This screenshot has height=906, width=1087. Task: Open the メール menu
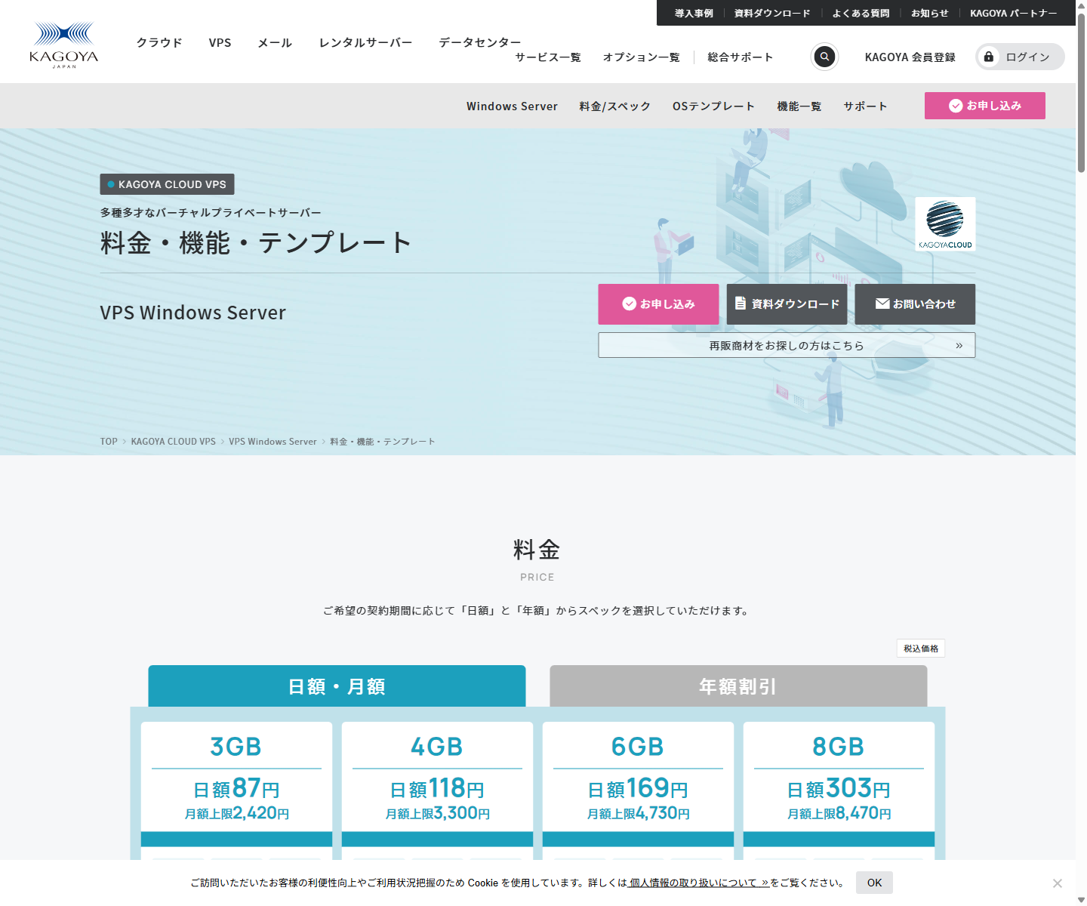[x=275, y=42]
